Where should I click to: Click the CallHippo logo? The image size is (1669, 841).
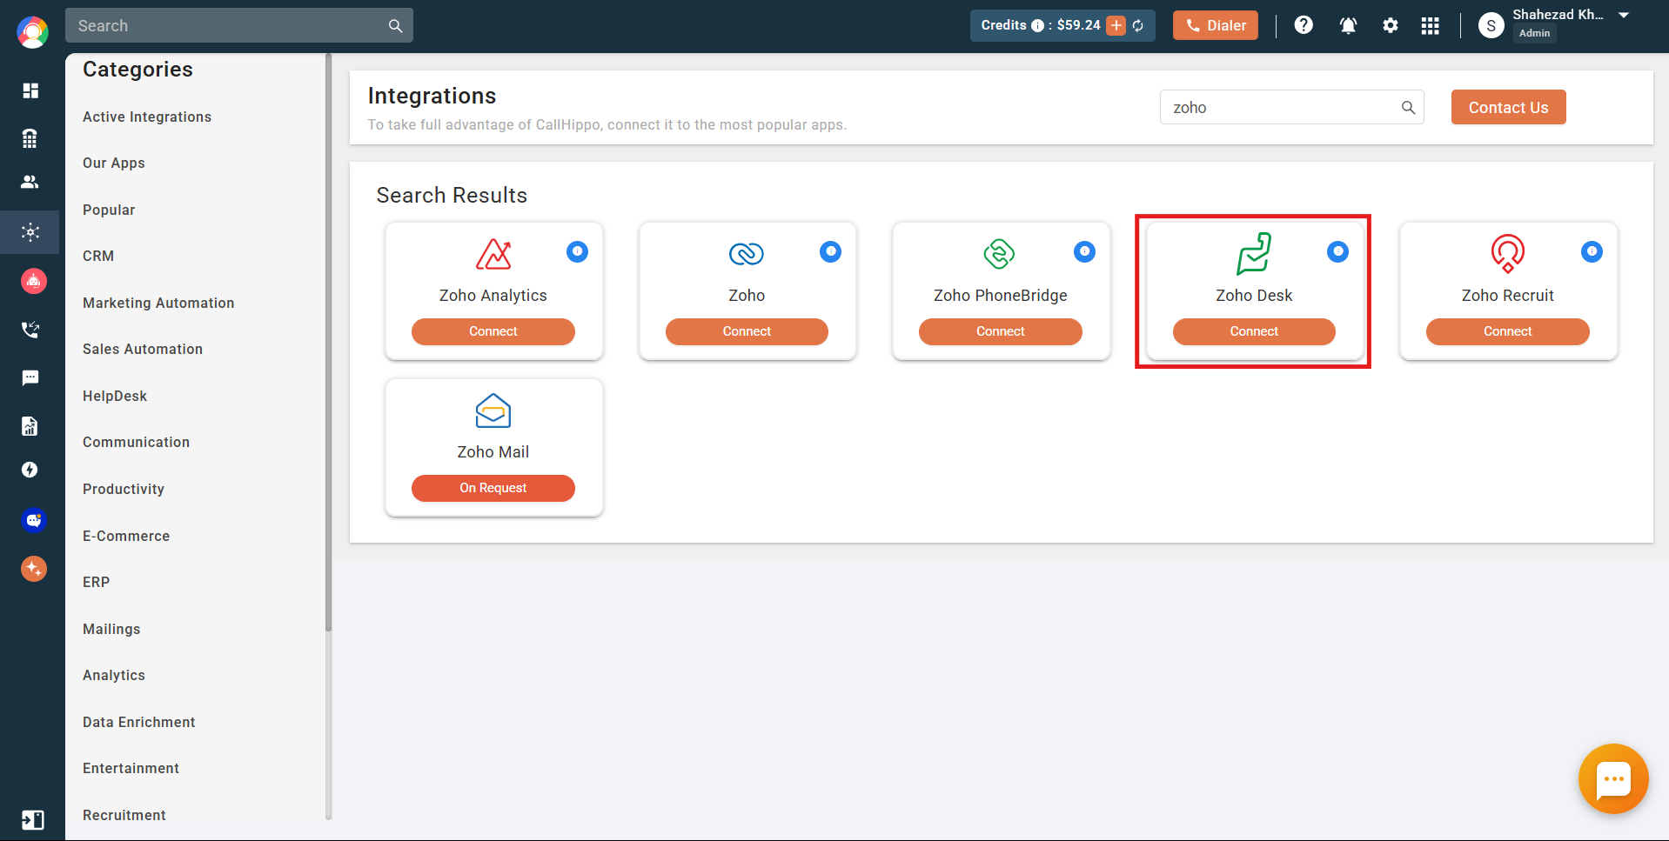pos(32,32)
